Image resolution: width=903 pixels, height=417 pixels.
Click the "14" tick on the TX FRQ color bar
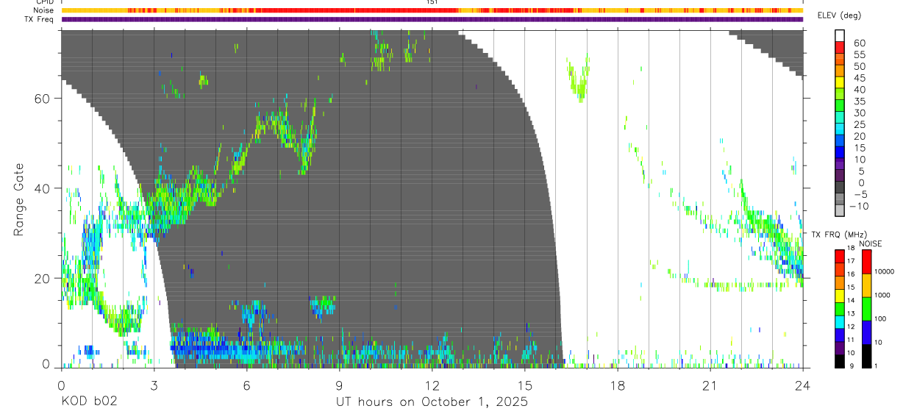(x=851, y=300)
